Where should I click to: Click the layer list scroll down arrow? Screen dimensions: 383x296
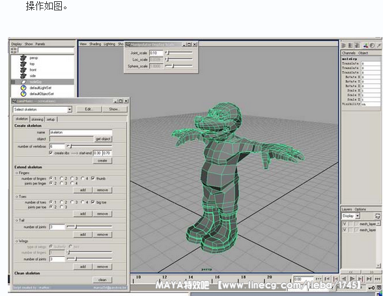[x=378, y=265]
